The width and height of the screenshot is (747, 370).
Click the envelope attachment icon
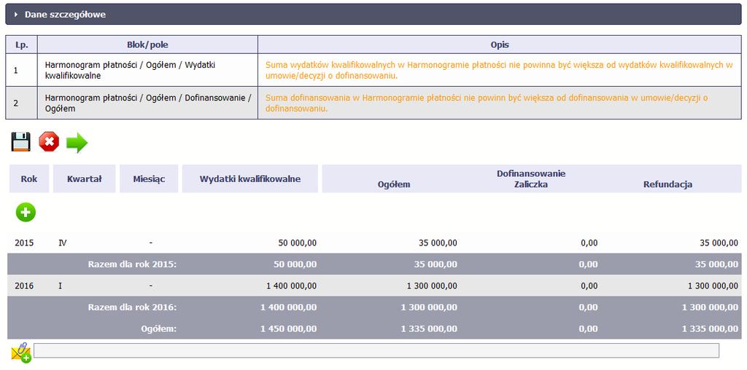click(x=21, y=352)
